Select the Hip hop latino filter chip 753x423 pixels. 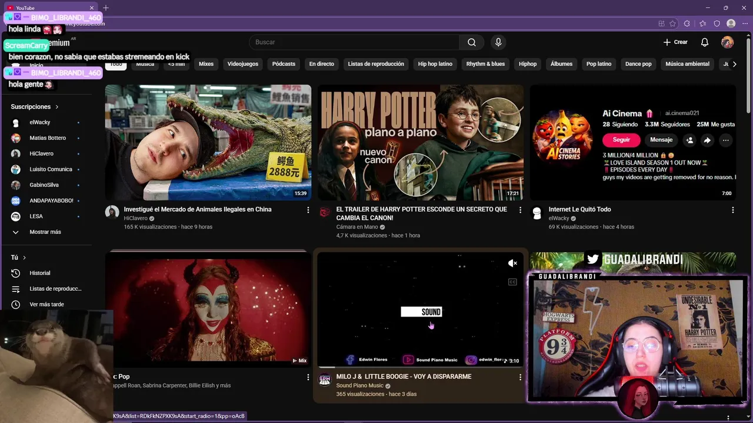[435, 64]
